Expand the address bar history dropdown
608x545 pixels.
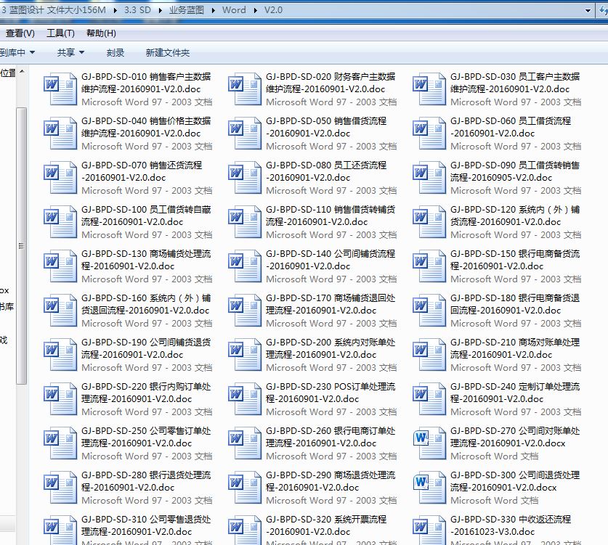coord(588,10)
